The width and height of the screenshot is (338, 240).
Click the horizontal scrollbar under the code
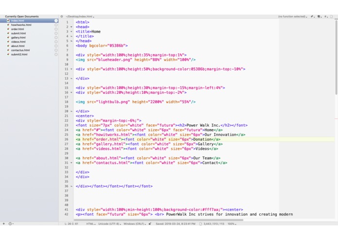(159, 220)
